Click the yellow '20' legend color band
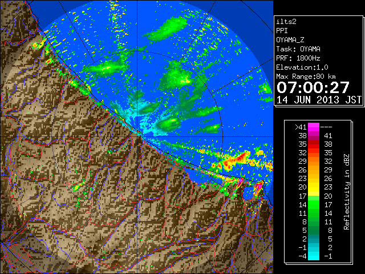Screen dimensions: 365x274 click(x=314, y=187)
